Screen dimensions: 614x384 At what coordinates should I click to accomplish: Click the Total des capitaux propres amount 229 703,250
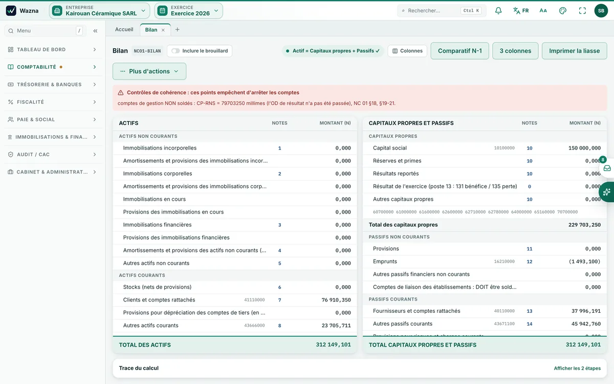pyautogui.click(x=584, y=225)
